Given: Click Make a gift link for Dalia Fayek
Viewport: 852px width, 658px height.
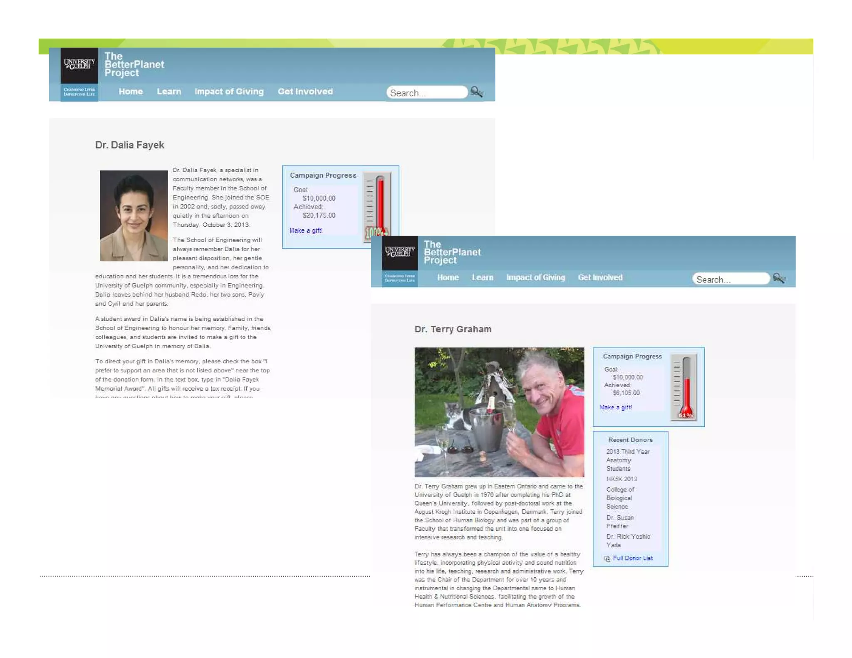Looking at the screenshot, I should [x=306, y=230].
